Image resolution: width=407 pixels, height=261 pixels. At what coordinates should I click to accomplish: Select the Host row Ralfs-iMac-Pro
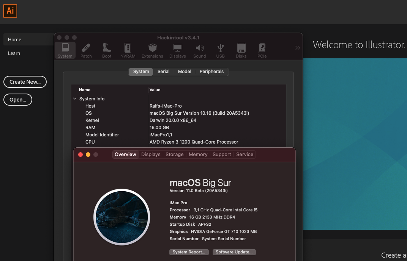(x=179, y=106)
